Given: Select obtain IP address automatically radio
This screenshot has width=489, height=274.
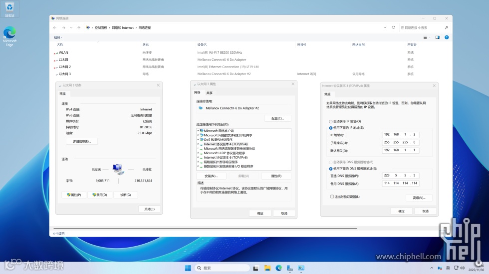Looking at the screenshot, I should [x=330, y=121].
